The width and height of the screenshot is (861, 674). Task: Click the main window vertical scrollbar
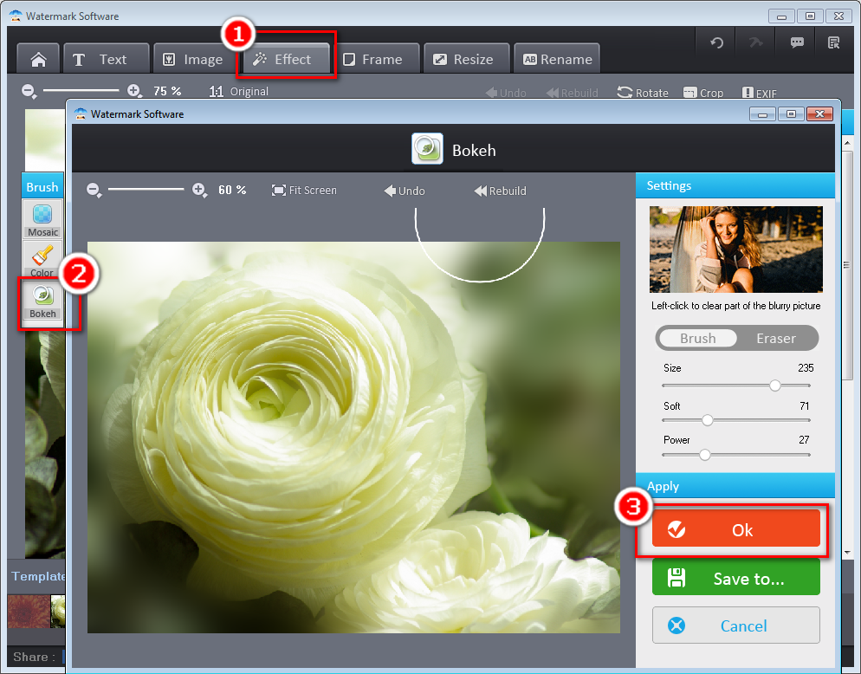(x=847, y=263)
